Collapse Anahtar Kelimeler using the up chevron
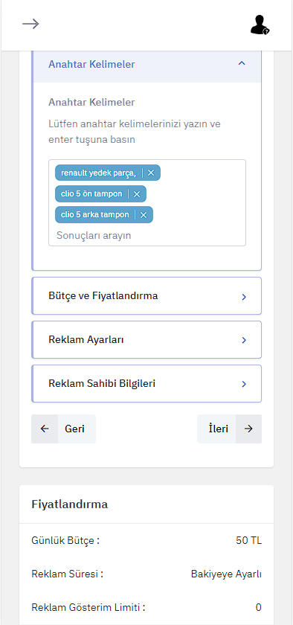 [242, 63]
